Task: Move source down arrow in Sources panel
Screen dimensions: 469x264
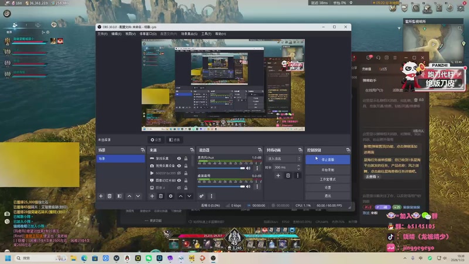Action: tap(189, 196)
